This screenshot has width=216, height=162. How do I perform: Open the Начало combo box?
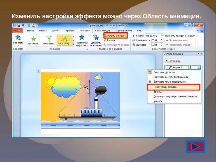[x=154, y=36]
